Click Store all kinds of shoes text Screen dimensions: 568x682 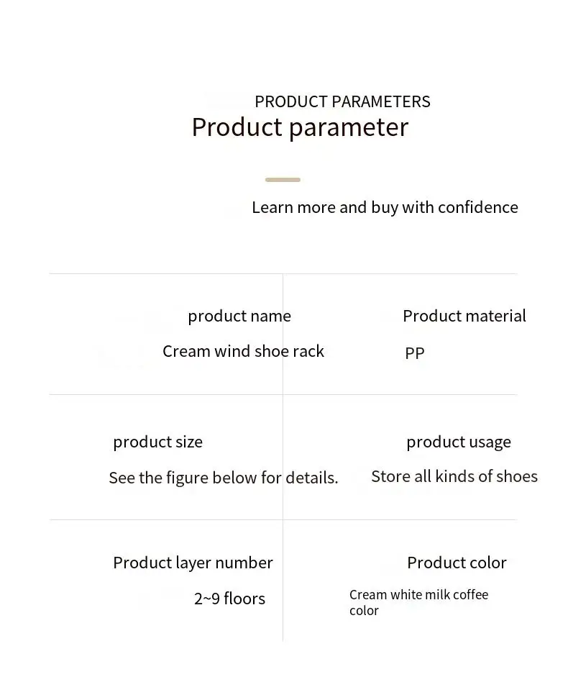[454, 476]
